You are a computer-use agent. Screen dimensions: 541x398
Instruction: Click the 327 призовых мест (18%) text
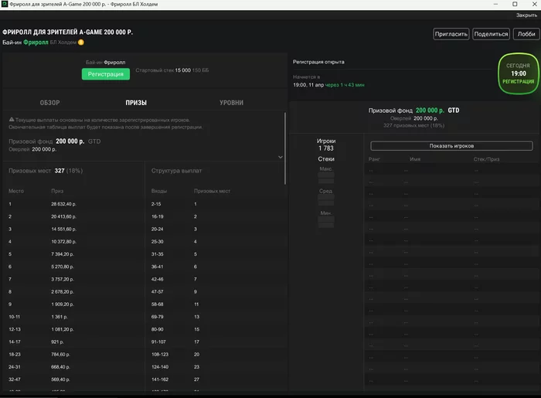(413, 125)
